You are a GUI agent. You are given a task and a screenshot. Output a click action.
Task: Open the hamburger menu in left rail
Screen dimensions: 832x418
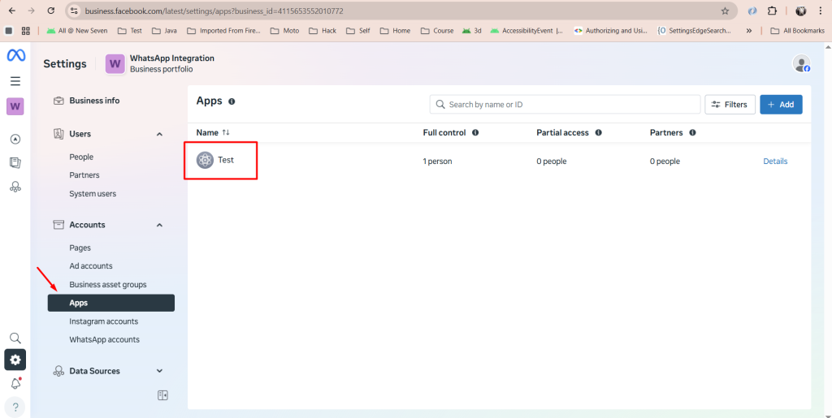[x=15, y=81]
